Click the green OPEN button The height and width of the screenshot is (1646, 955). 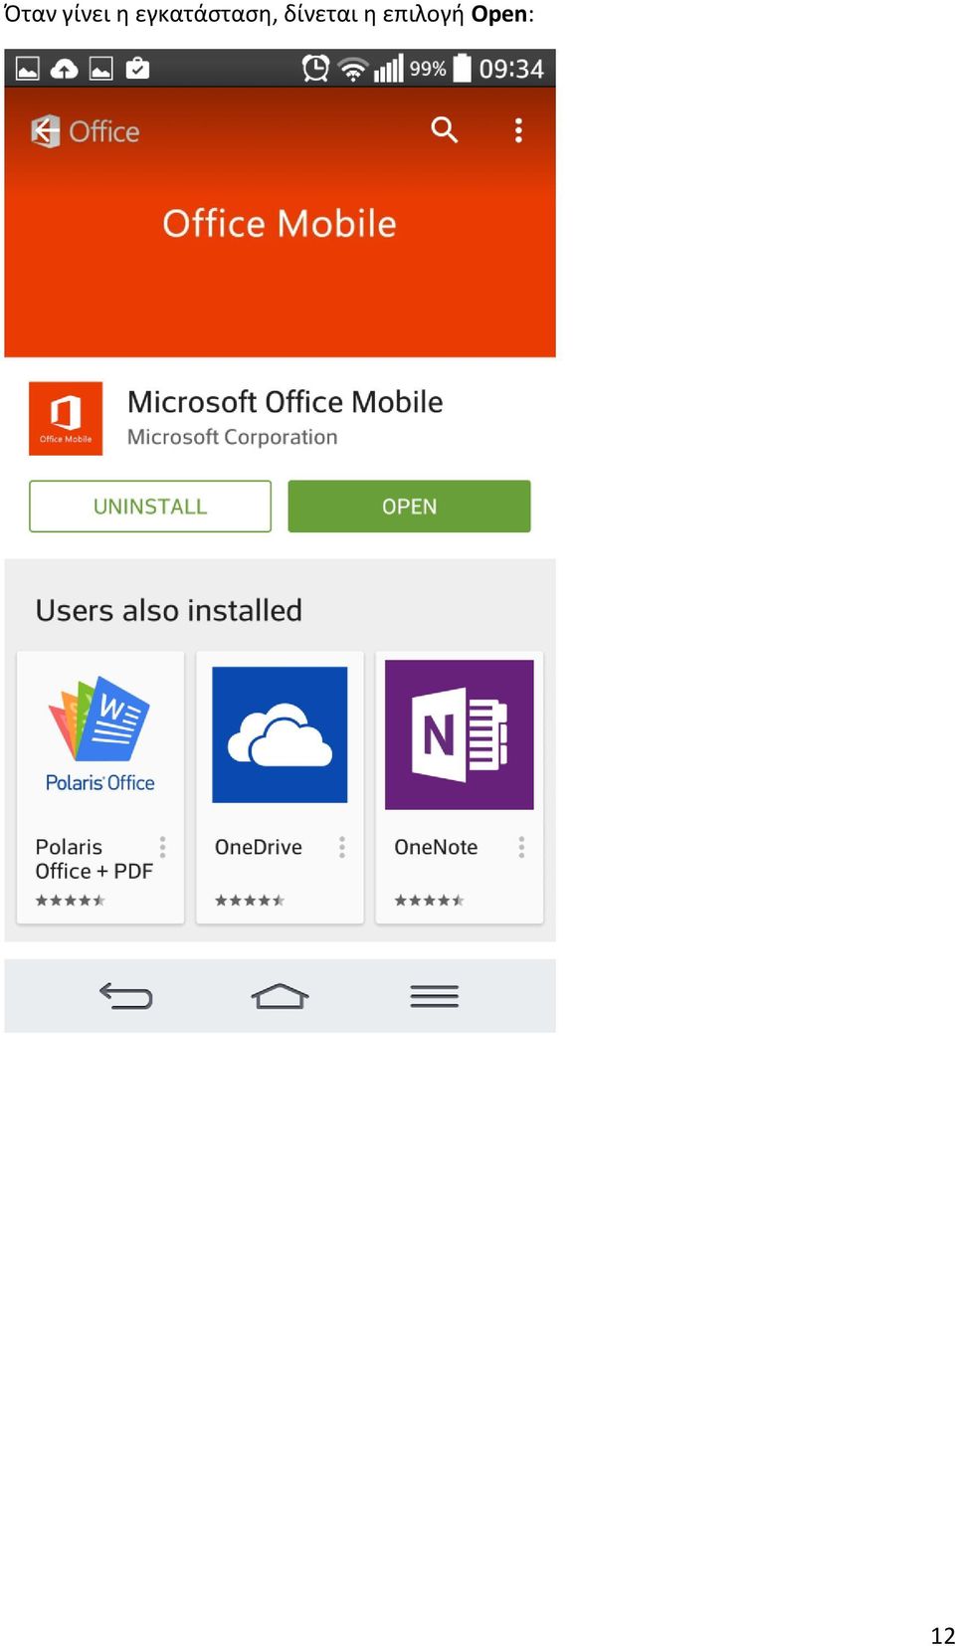tap(409, 507)
